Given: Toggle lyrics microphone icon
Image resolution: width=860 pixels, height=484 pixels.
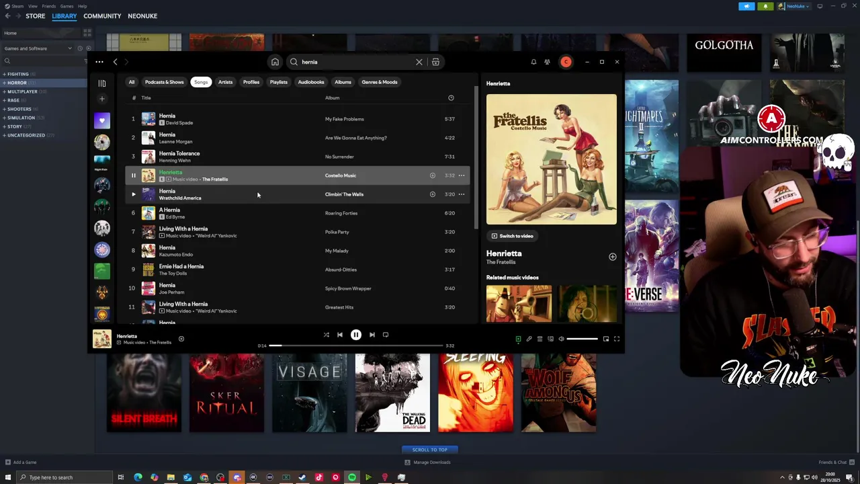Looking at the screenshot, I should click(529, 339).
